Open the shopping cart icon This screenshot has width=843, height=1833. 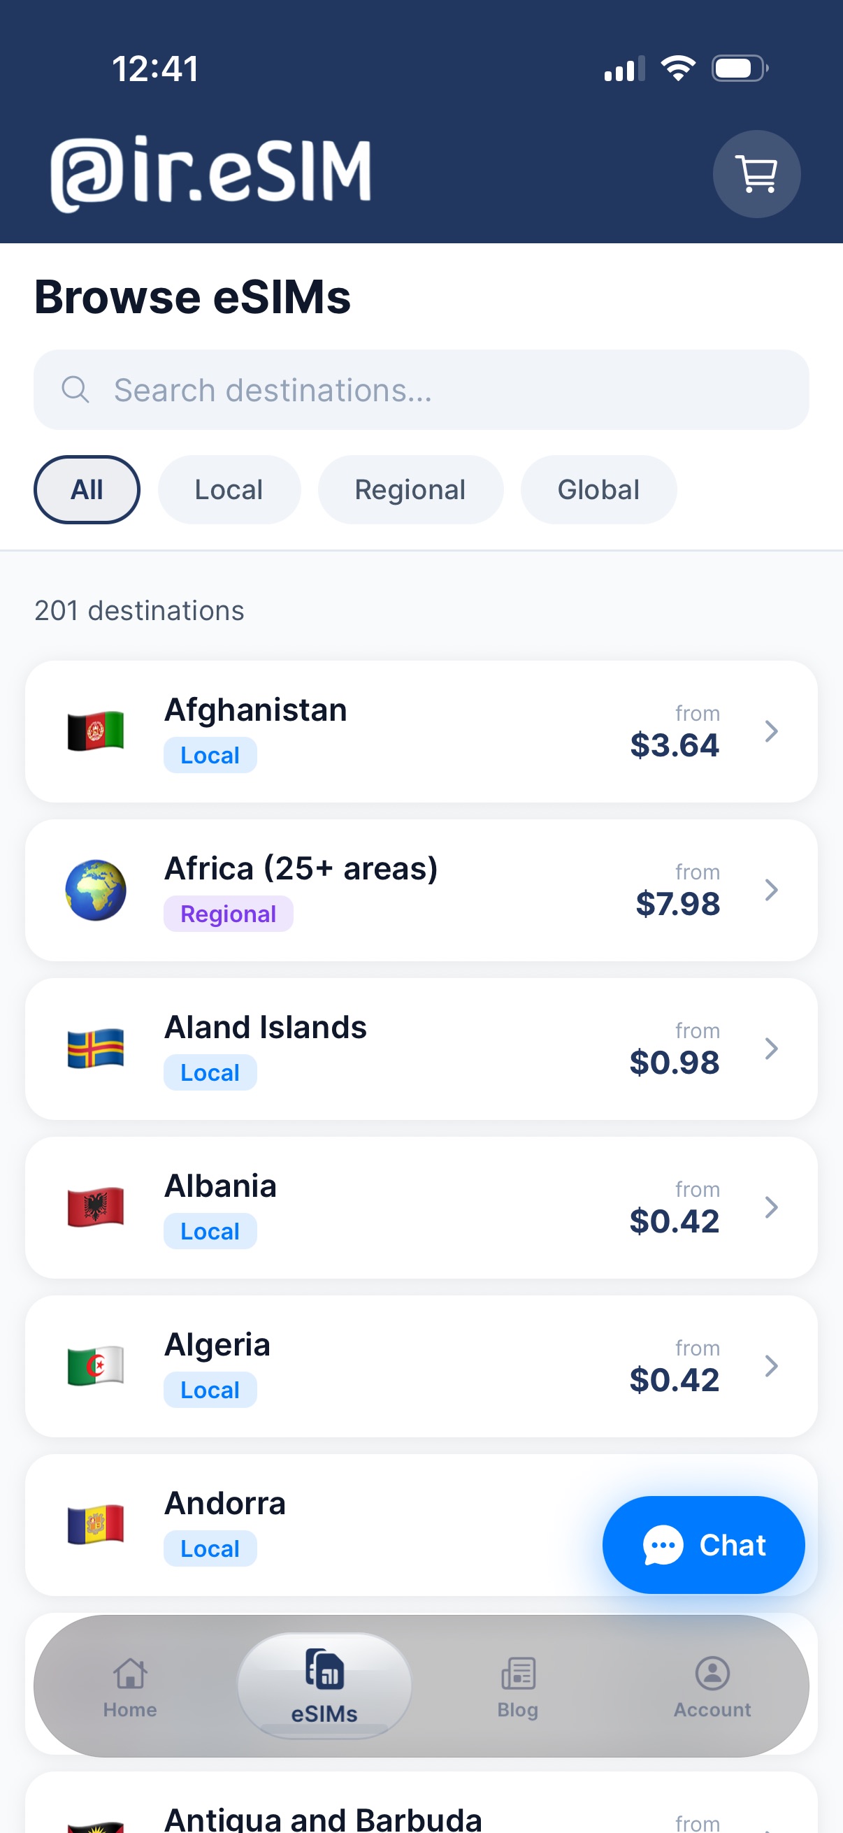[756, 173]
